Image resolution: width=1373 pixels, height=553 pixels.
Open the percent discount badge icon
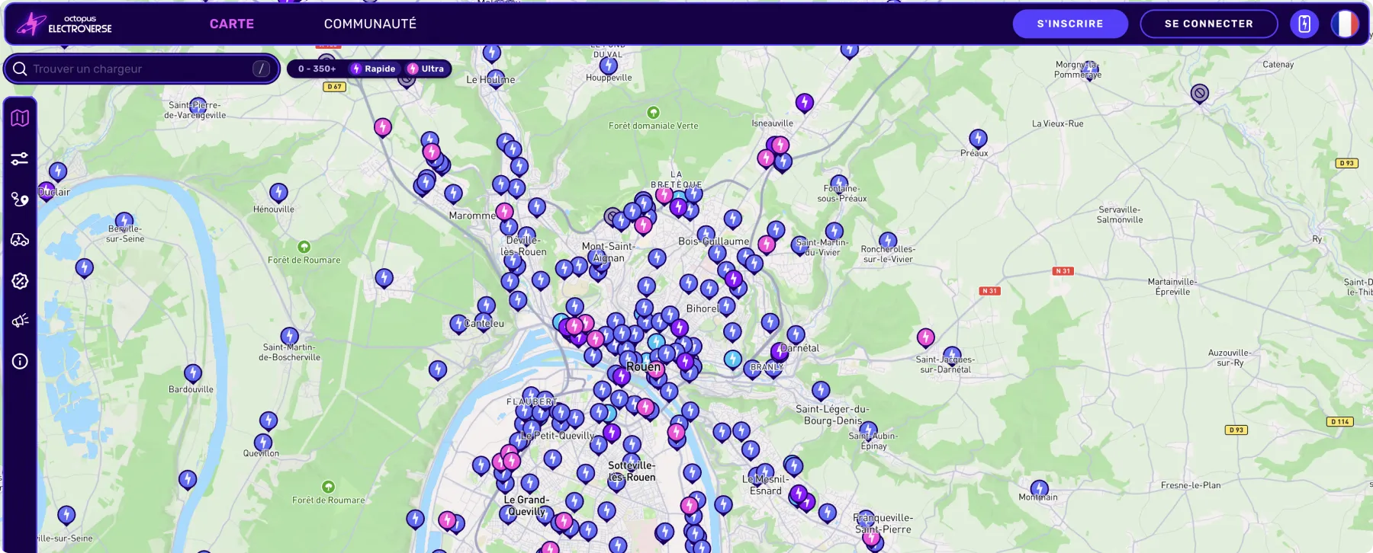pos(20,280)
